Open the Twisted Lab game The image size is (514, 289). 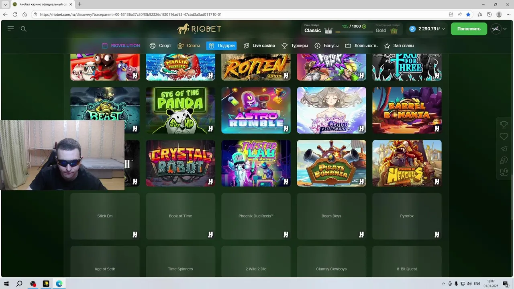point(256,163)
